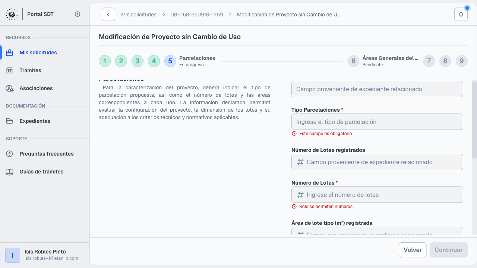The height and width of the screenshot is (268, 477).
Task: Go to step 2 of the wizard
Action: (121, 61)
